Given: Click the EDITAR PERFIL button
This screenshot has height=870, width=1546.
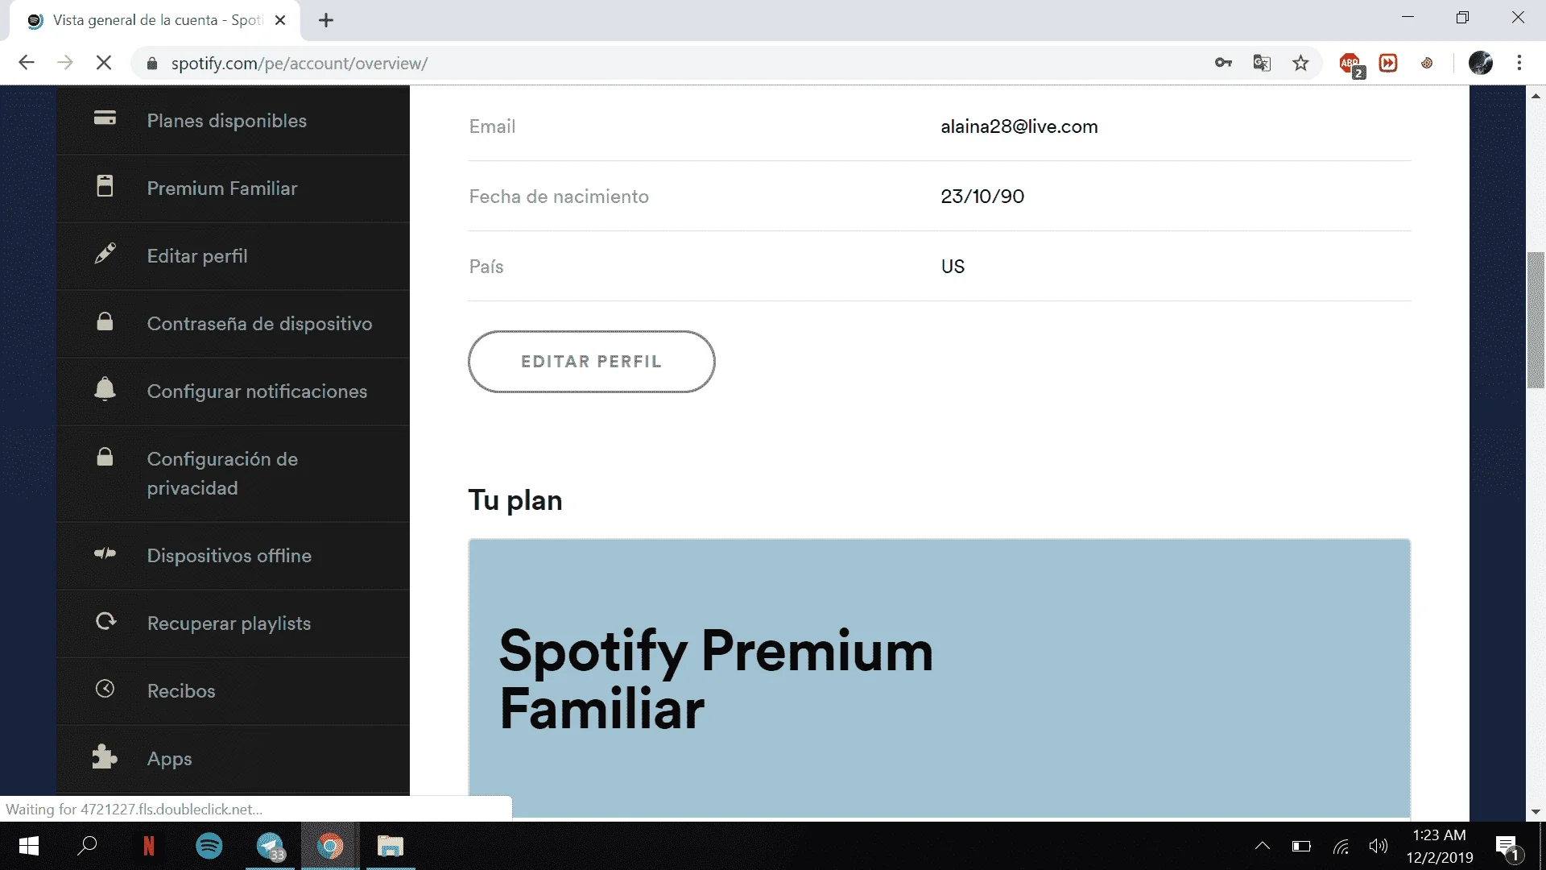Looking at the screenshot, I should tap(591, 362).
